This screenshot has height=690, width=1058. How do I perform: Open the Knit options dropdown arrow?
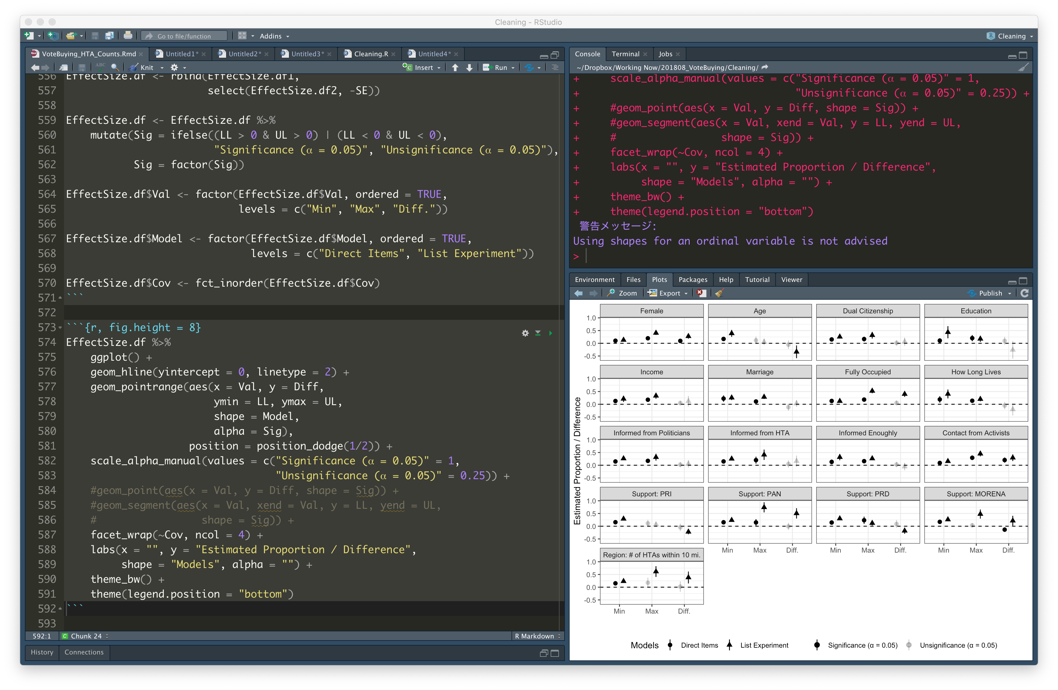click(x=162, y=68)
